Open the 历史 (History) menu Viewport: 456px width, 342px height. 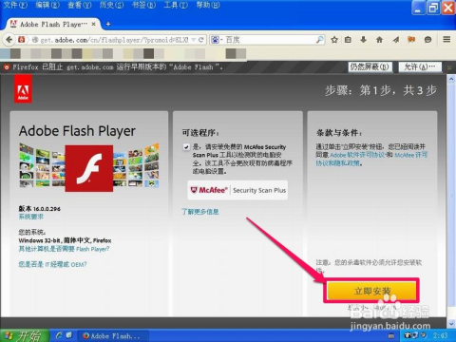111,5
